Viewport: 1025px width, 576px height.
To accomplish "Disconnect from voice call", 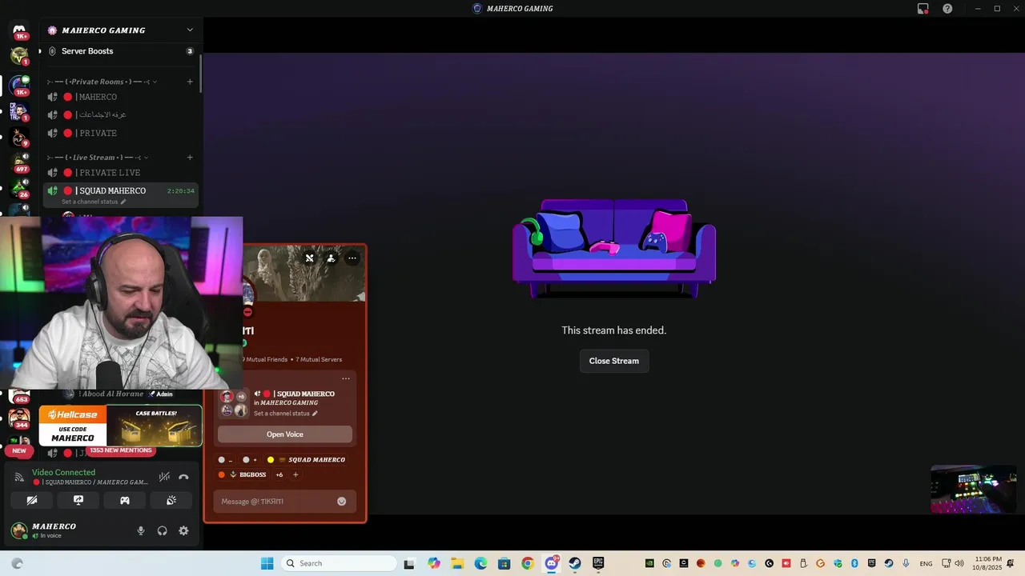I will click(183, 477).
